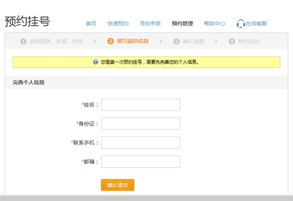Screen dimensions: 293x201
Task: Focus the 身份证 input field
Action: click(141, 123)
